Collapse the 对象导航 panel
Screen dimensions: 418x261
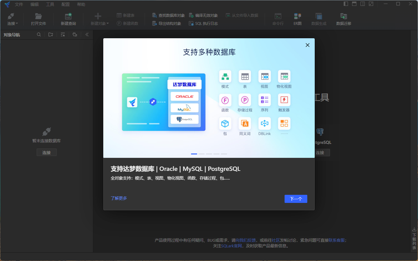[x=87, y=34]
